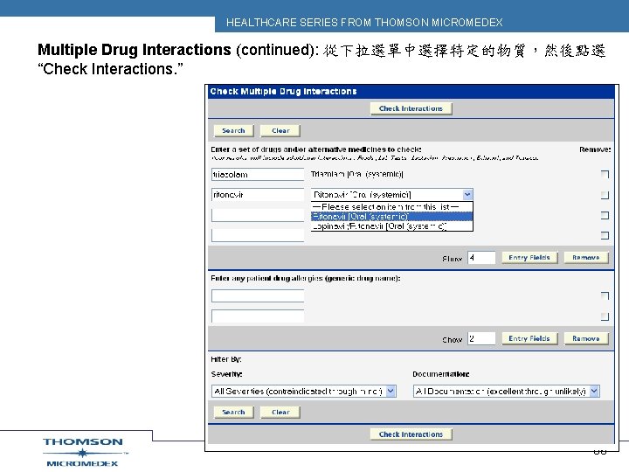Click Entry Fields button in drugs section
This screenshot has width=629, height=472.
tap(529, 258)
